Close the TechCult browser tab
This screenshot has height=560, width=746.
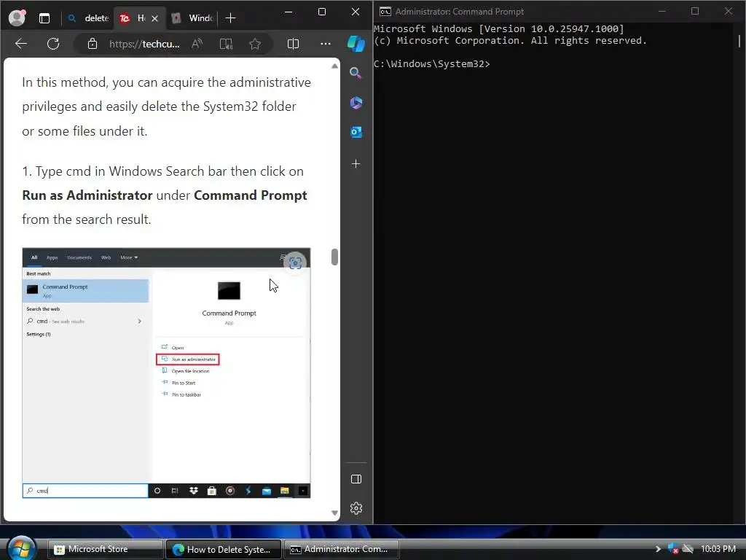[154, 18]
